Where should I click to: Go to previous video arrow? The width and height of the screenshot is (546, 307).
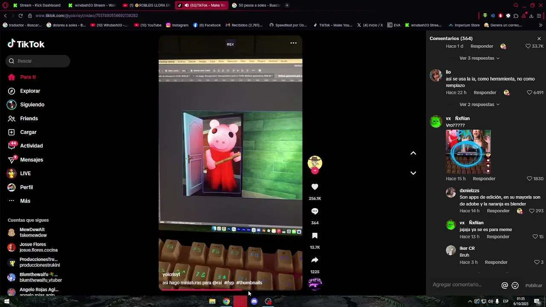click(413, 153)
